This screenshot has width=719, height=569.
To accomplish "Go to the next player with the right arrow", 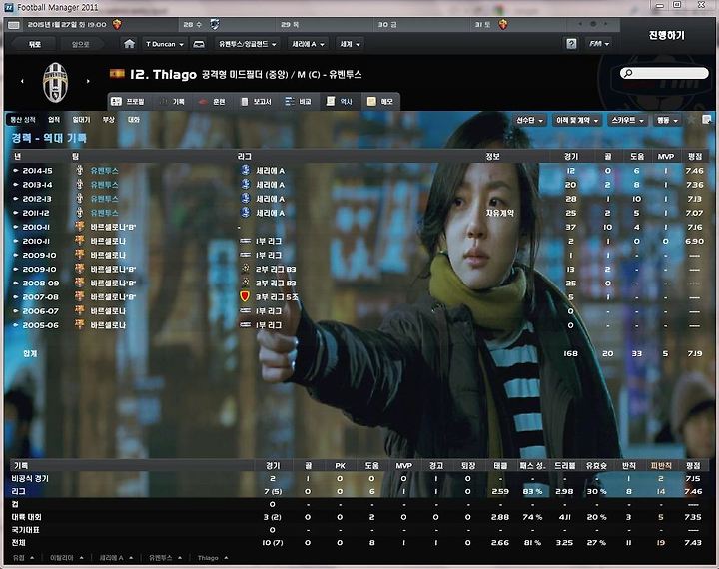I will 88,81.
